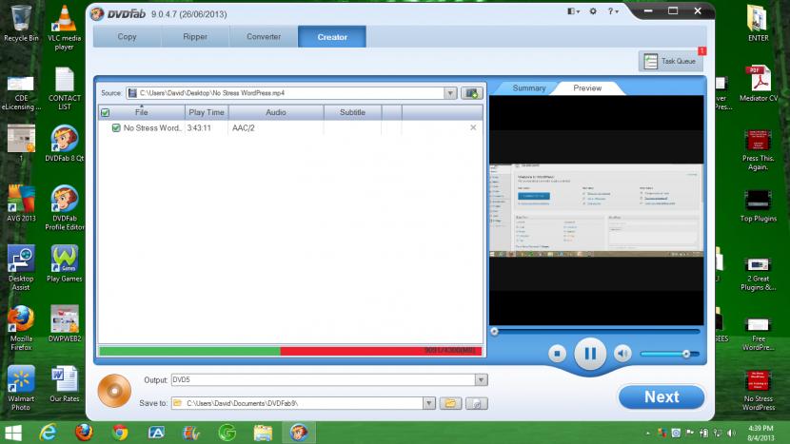The height and width of the screenshot is (444, 790).
Task: Show the Summary panel tab
Action: tap(528, 88)
